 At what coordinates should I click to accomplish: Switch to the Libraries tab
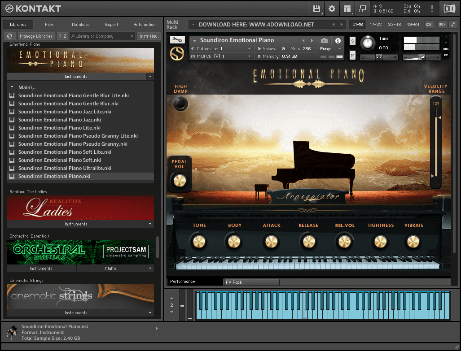(x=18, y=25)
